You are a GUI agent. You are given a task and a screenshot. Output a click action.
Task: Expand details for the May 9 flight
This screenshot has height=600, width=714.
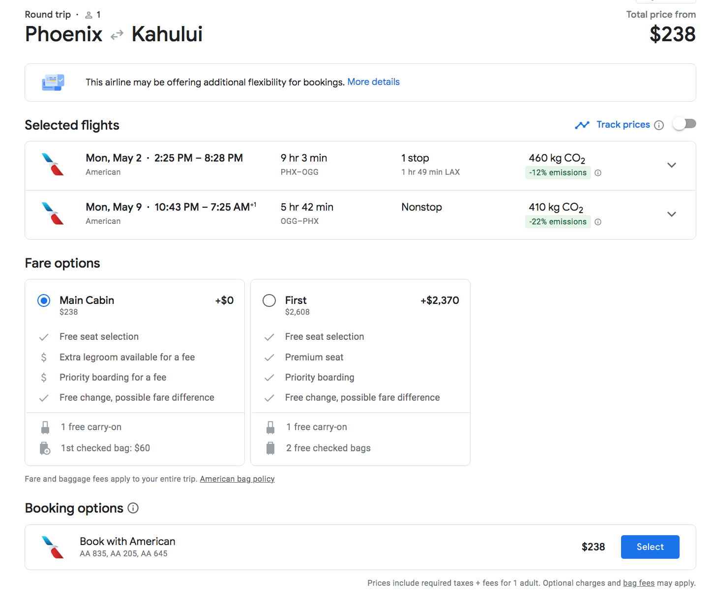(672, 214)
